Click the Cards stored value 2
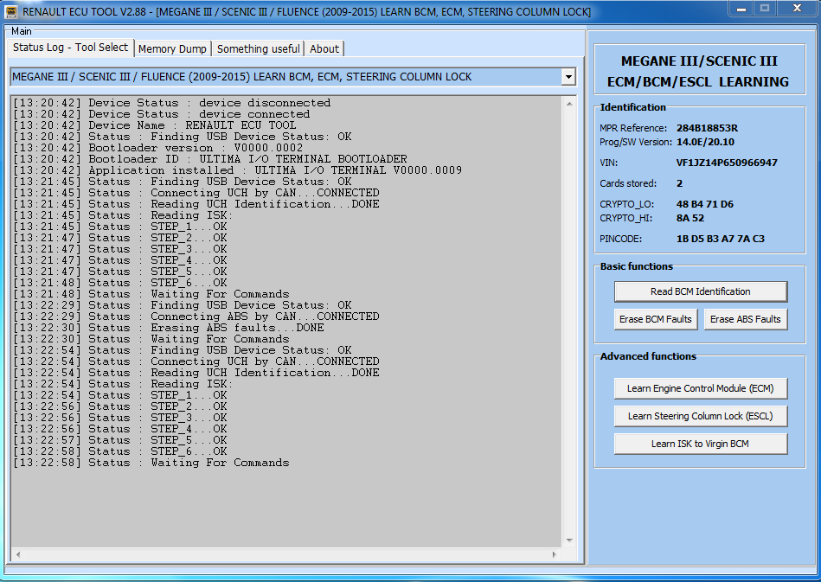 click(679, 183)
